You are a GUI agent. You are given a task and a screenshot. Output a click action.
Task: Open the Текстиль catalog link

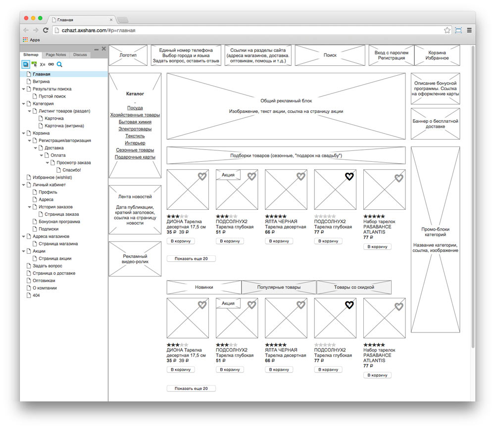pyautogui.click(x=135, y=136)
